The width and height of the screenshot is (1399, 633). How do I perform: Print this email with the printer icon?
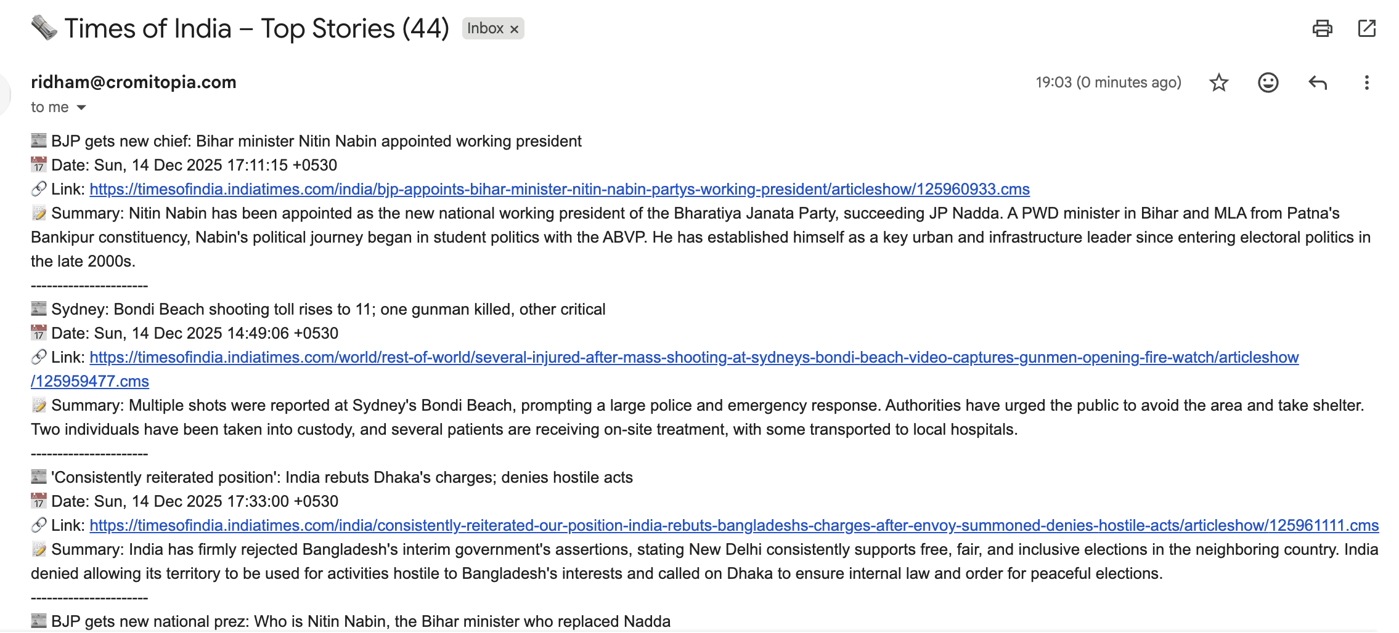point(1322,28)
